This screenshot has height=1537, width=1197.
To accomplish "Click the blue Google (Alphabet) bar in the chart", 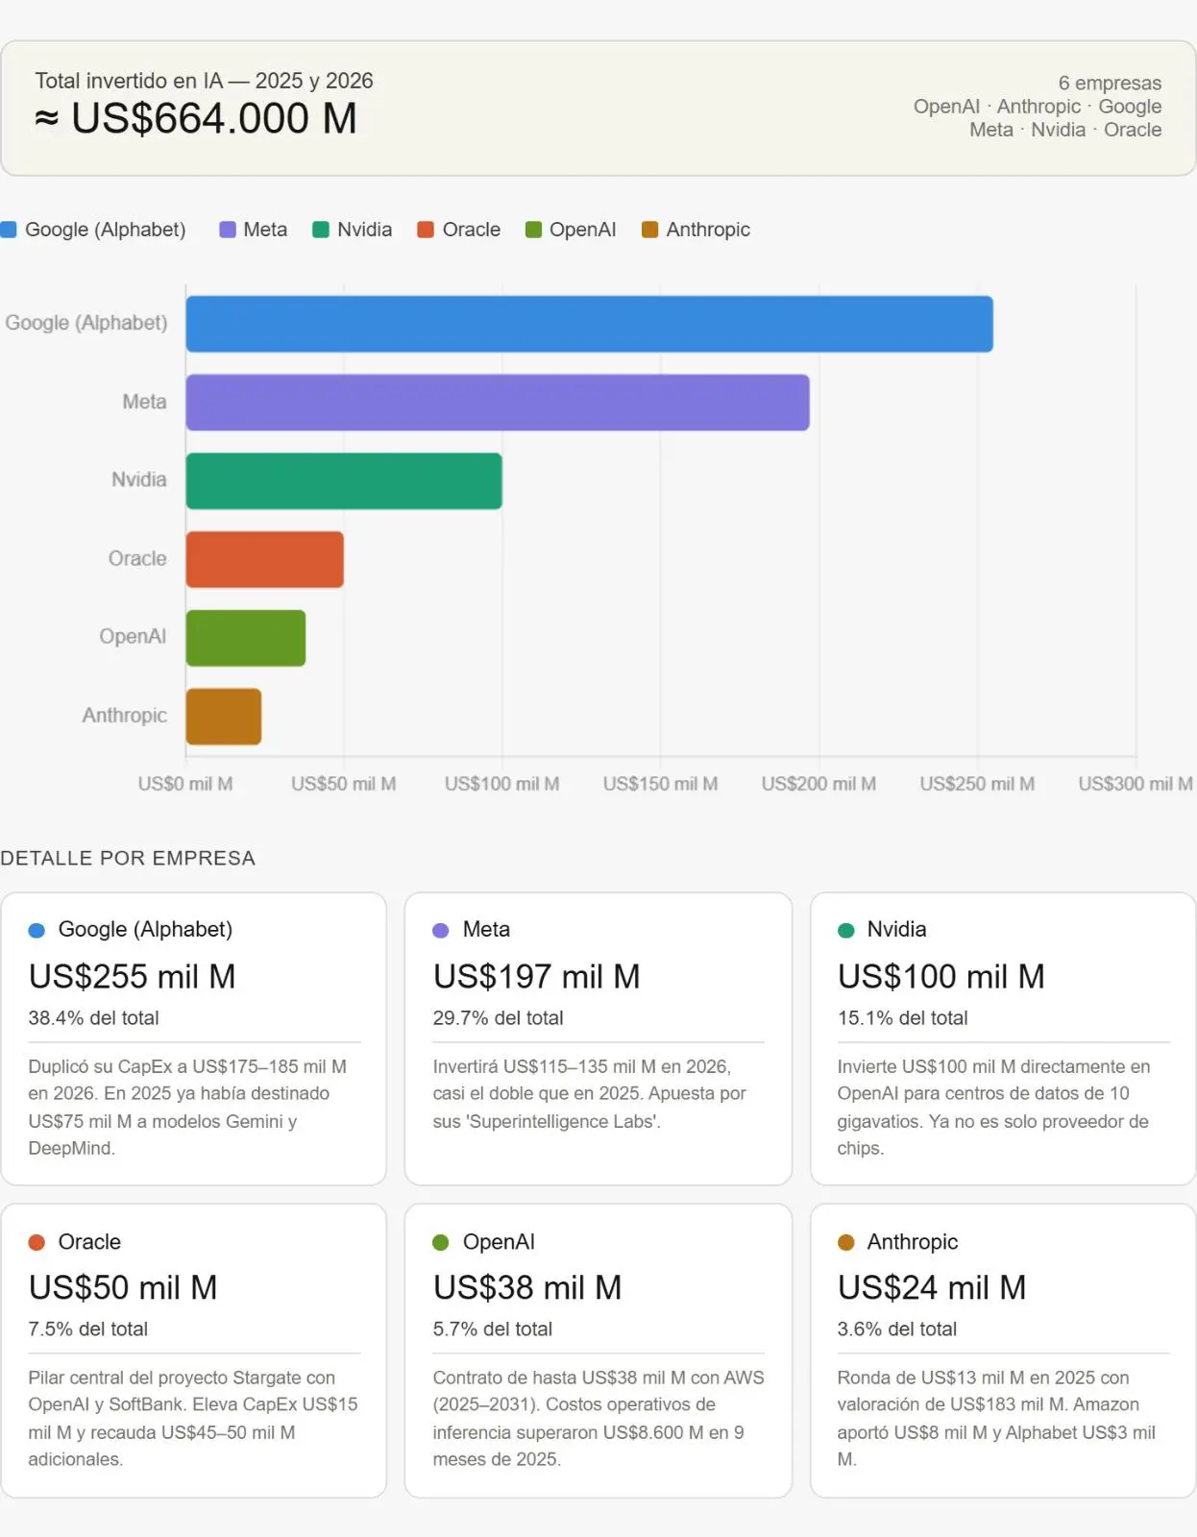I will tap(589, 324).
